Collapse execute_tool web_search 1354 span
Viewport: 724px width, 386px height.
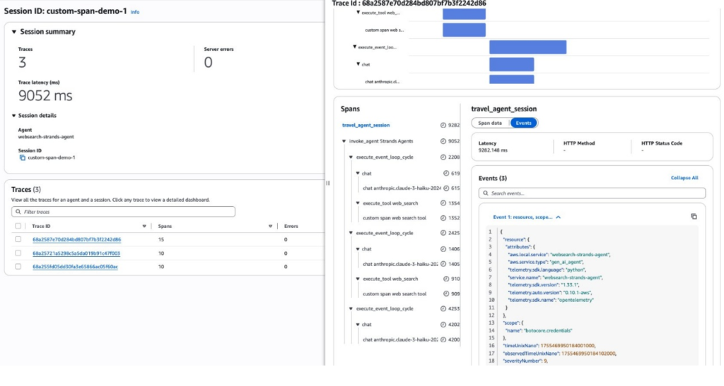pyautogui.click(x=358, y=203)
